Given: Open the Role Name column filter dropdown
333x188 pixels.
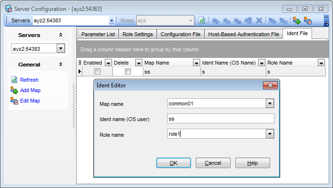Looking at the screenshot, I should click(x=321, y=63).
